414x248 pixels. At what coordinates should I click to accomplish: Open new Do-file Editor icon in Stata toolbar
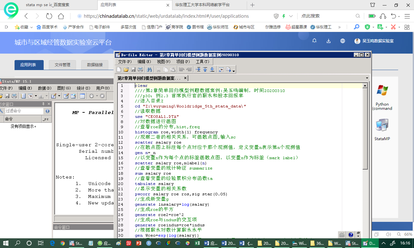53,96
